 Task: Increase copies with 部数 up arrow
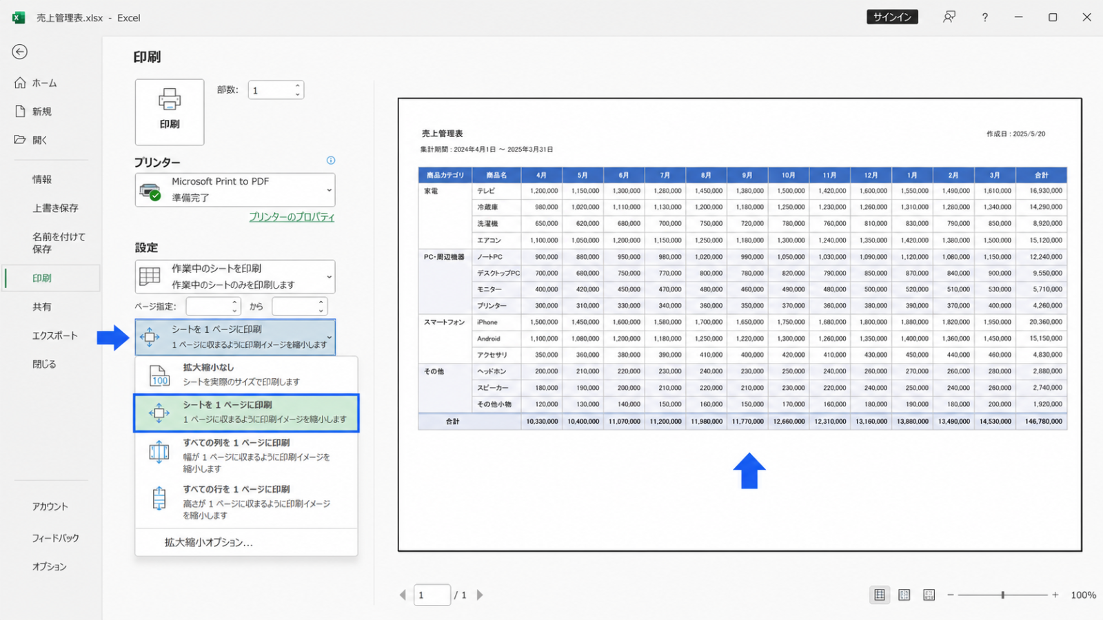tap(298, 85)
